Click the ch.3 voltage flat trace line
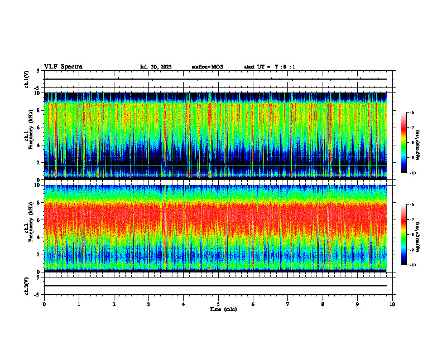The width and height of the screenshot is (442, 341). (215, 286)
